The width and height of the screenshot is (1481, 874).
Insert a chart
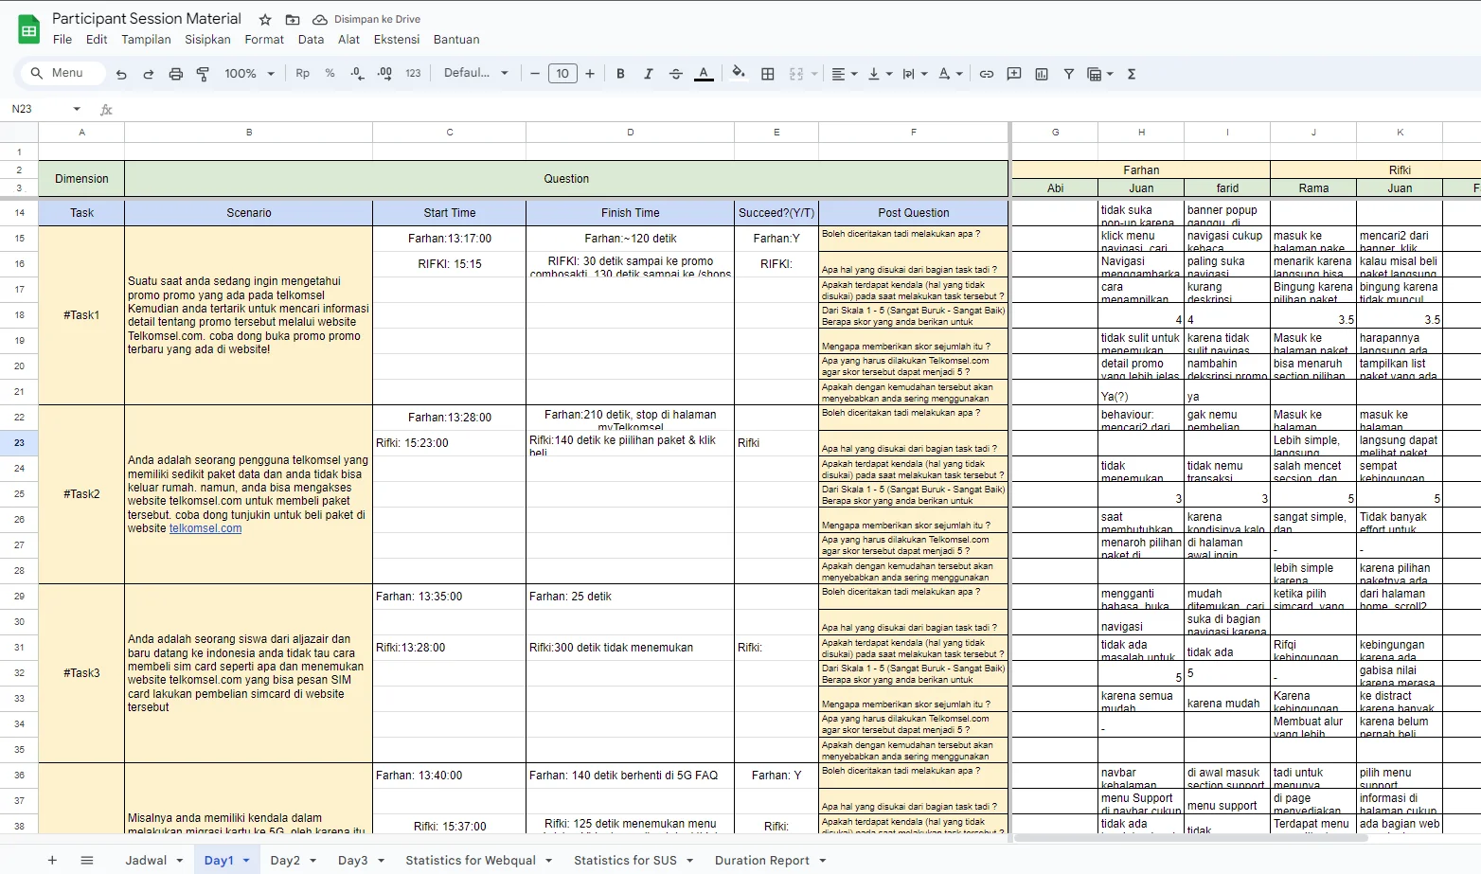[x=1042, y=74]
